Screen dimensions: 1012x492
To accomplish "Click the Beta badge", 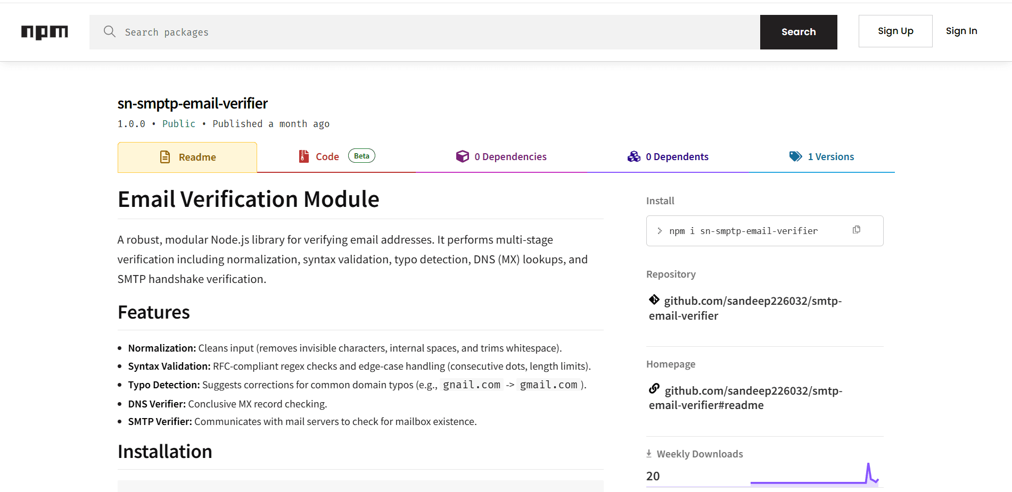I will point(361,156).
